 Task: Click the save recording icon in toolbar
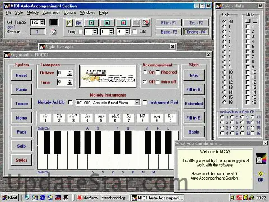click(146, 23)
